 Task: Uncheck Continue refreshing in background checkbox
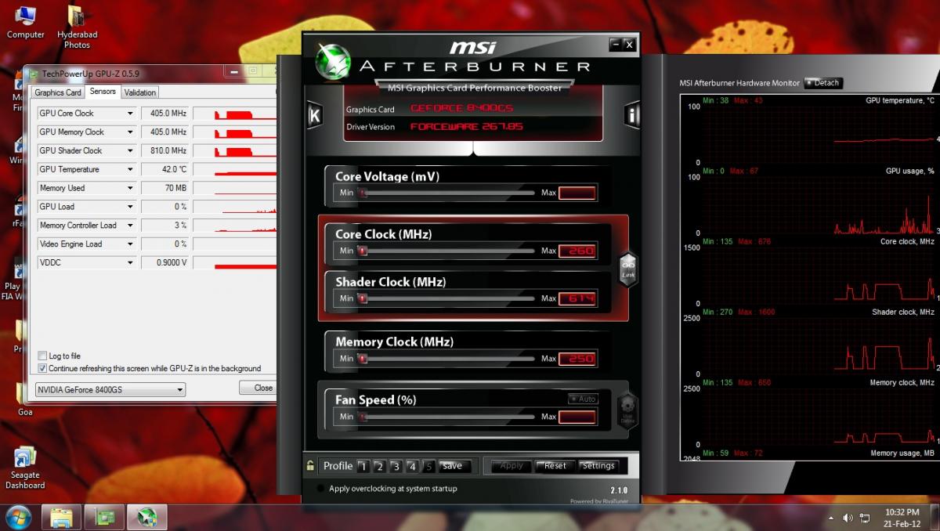point(42,368)
